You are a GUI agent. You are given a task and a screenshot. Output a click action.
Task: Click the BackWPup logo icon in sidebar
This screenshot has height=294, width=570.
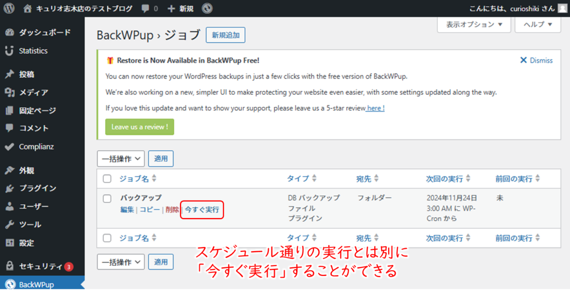(9, 285)
